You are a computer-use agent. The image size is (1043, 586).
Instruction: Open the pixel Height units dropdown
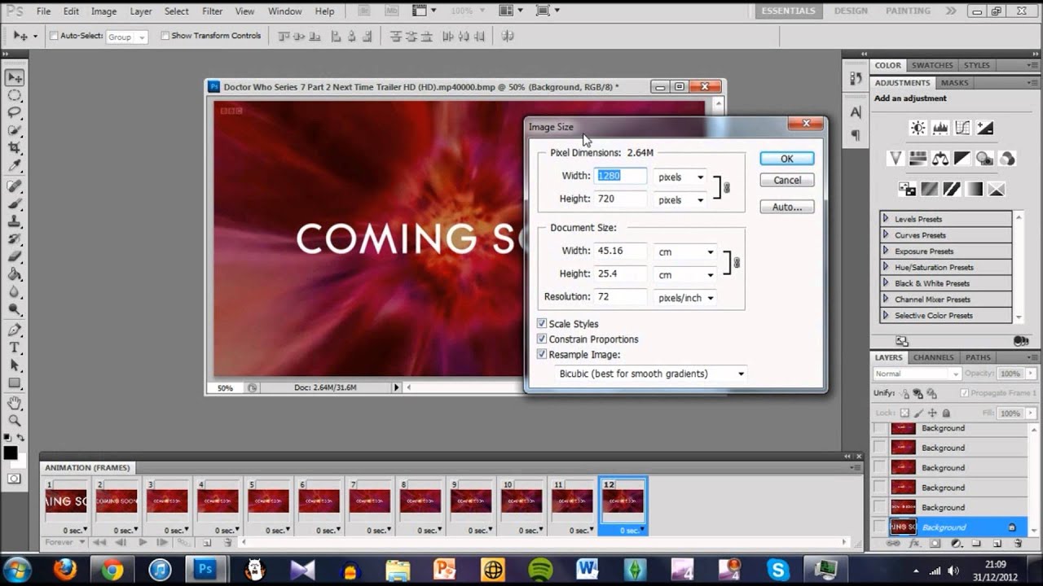click(x=680, y=199)
